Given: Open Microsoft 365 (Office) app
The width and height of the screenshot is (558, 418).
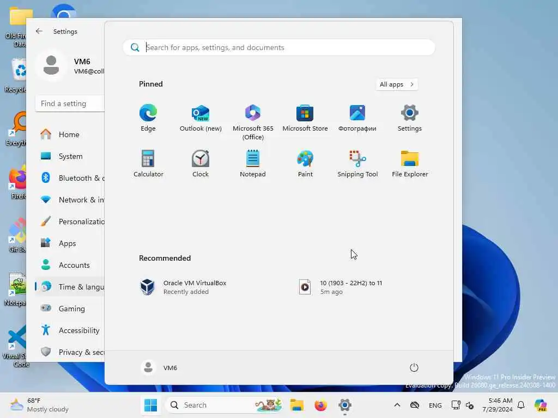Looking at the screenshot, I should [x=253, y=122].
